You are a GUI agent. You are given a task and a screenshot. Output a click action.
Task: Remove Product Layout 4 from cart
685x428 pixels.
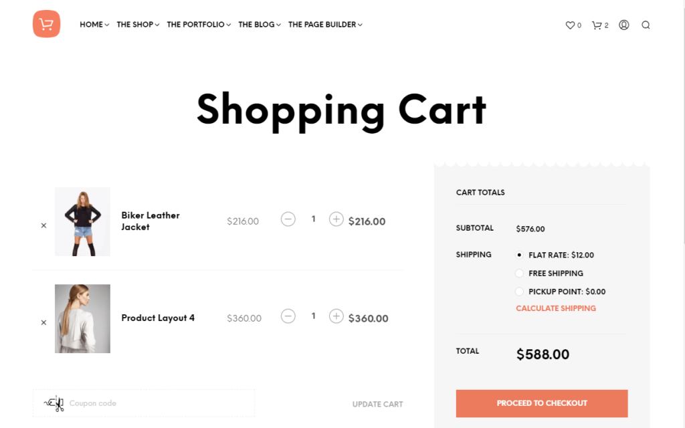pos(43,322)
